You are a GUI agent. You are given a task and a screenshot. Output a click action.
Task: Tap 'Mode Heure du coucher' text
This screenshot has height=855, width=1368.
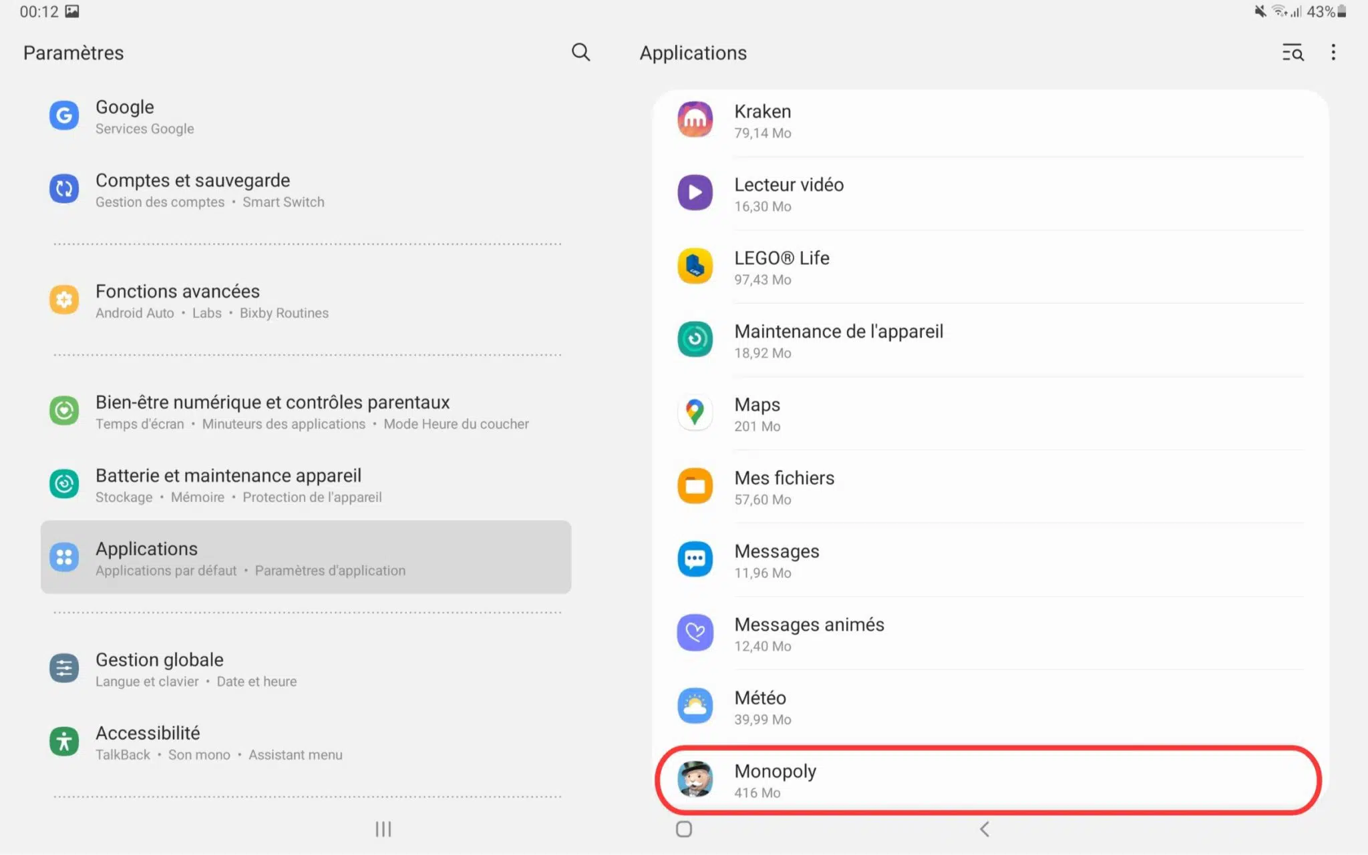click(x=456, y=424)
